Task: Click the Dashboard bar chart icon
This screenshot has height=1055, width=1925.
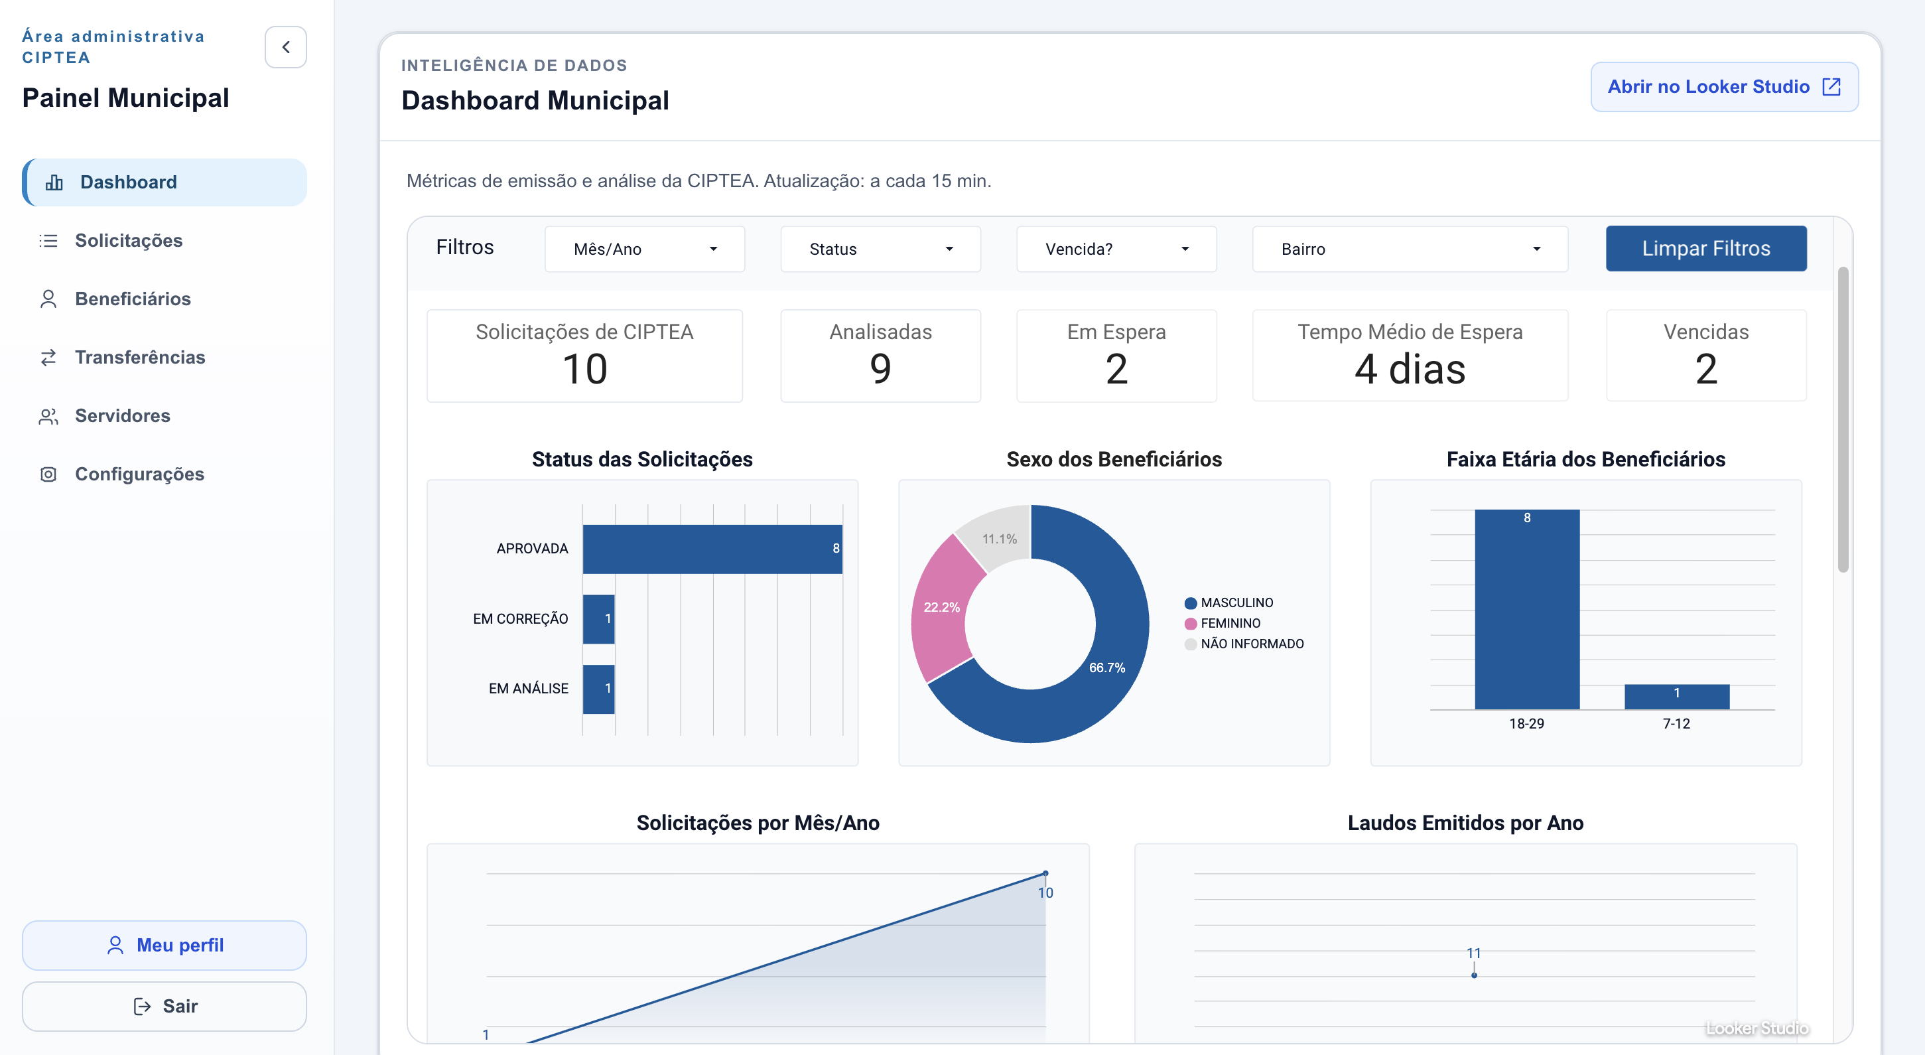Action: 54,182
